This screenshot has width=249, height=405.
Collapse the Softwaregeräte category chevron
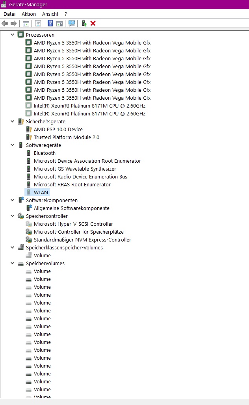(12, 145)
